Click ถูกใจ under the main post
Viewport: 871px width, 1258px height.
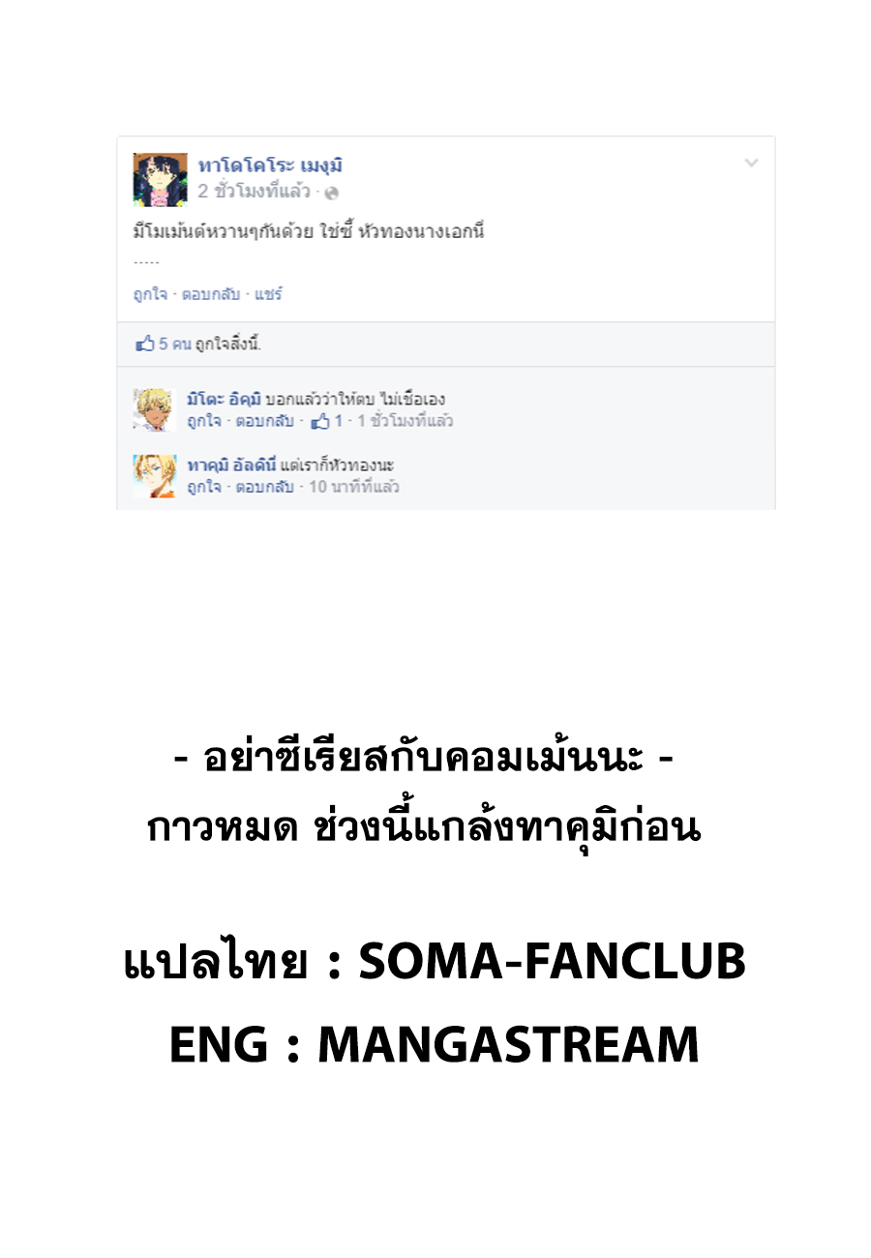(149, 294)
